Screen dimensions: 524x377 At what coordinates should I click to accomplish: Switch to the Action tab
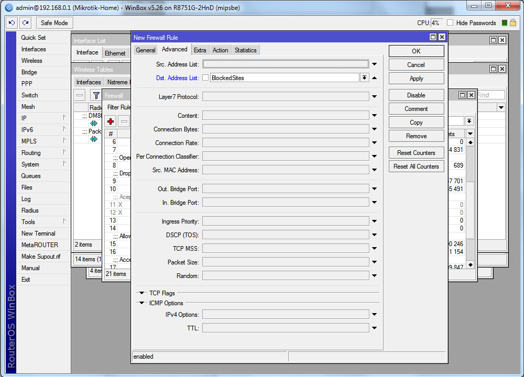tap(220, 50)
